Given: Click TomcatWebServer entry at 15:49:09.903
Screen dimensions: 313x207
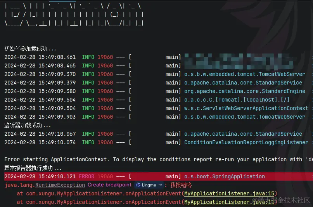Looking at the screenshot, I should click(x=244, y=117).
